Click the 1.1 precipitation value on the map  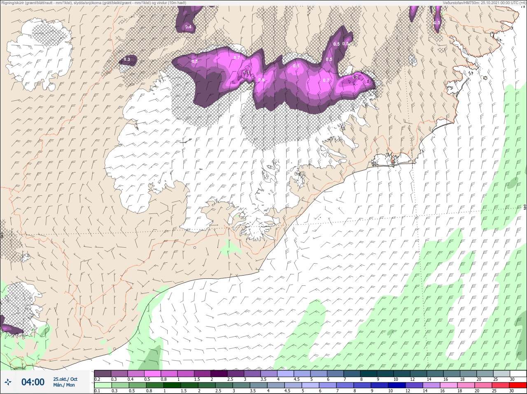click(x=246, y=72)
